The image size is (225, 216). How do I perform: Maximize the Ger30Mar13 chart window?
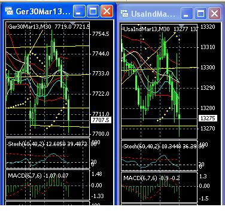coord(93,11)
